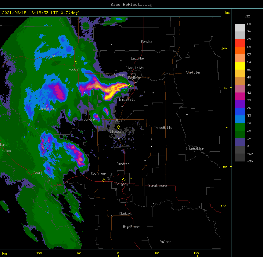Click the white plus marker north of Drumheller
The height and width of the screenshot is (257, 263).
187,114
